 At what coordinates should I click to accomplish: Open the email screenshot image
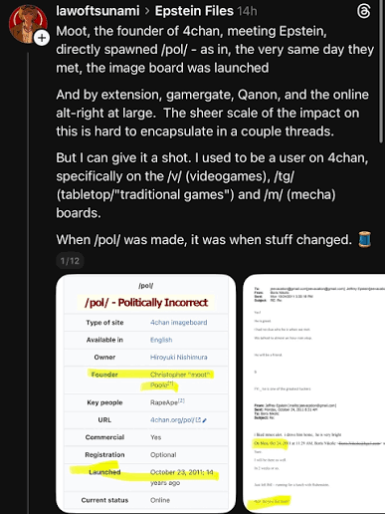[x=314, y=393]
